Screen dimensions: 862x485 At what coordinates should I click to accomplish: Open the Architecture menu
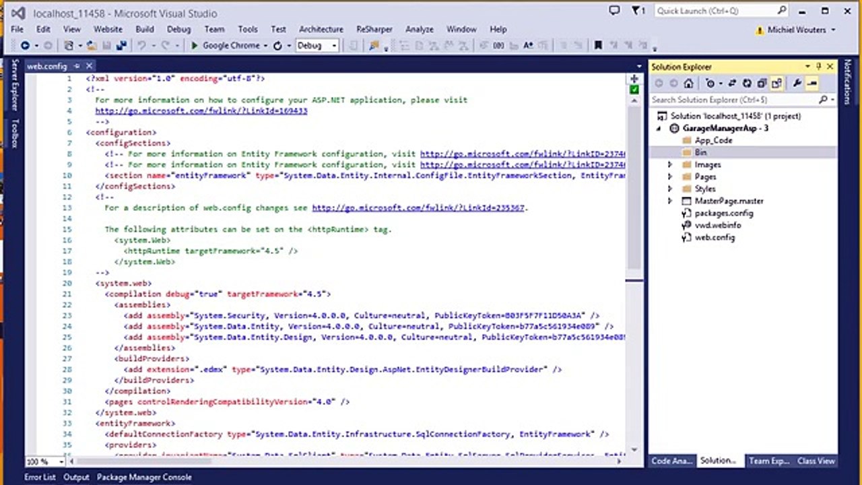coord(321,30)
